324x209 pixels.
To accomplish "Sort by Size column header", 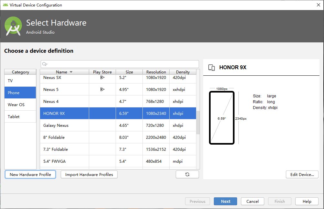I will [x=129, y=72].
